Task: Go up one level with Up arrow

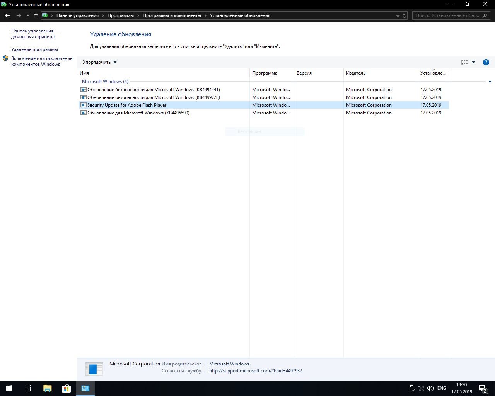Action: pyautogui.click(x=36, y=15)
